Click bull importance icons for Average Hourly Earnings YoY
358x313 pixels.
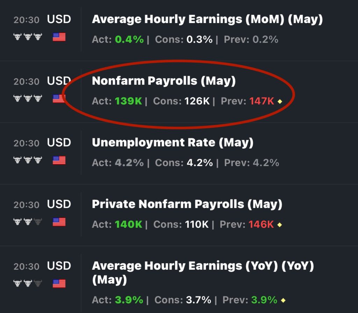point(27,283)
